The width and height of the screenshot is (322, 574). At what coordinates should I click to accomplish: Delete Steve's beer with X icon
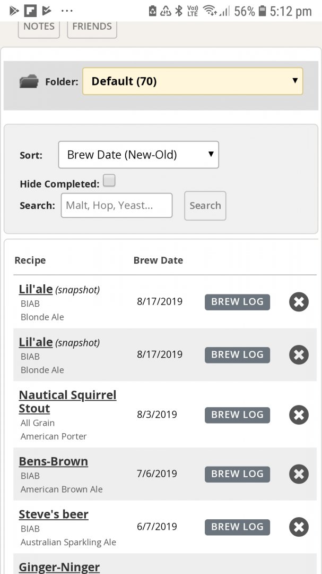click(x=299, y=527)
